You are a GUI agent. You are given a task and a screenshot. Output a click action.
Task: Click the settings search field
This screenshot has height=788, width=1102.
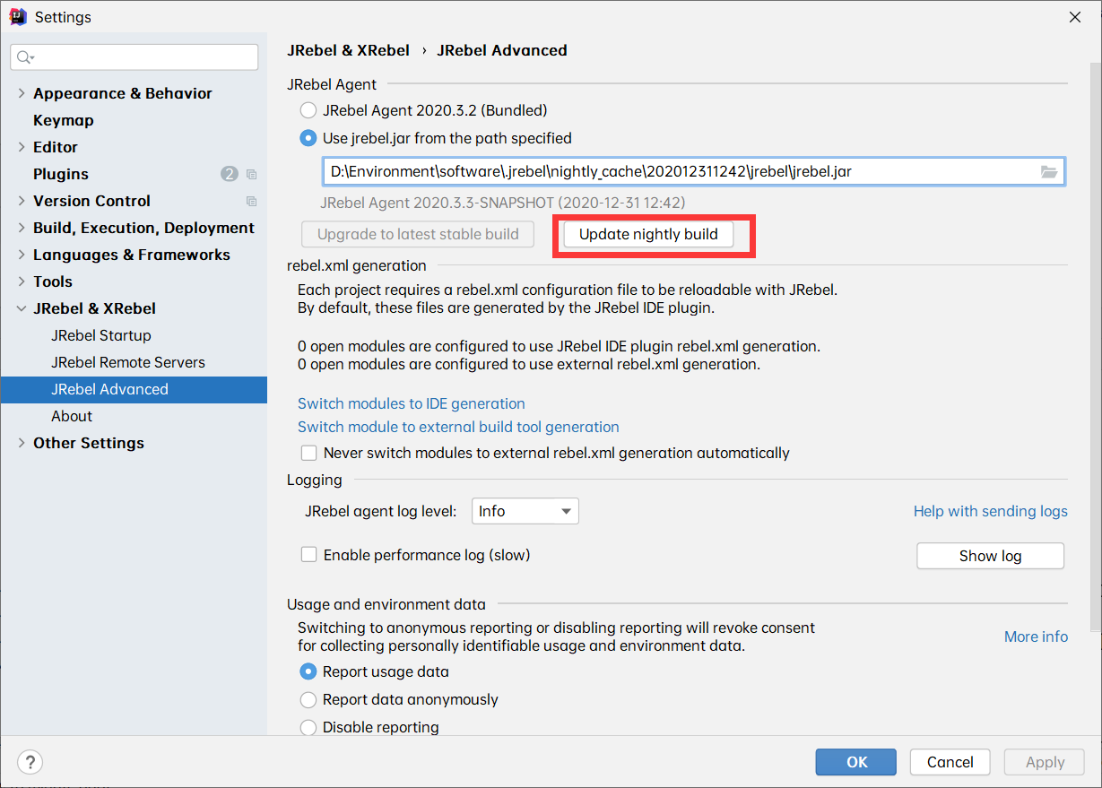[x=134, y=57]
